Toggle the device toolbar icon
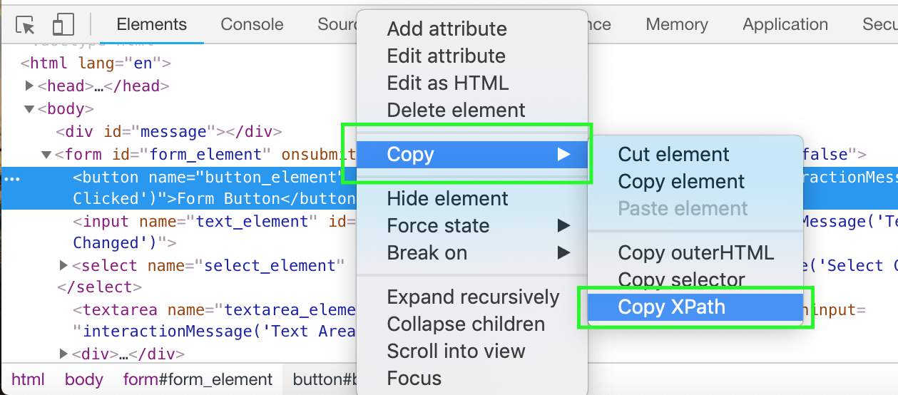The height and width of the screenshot is (395, 898). 63,26
